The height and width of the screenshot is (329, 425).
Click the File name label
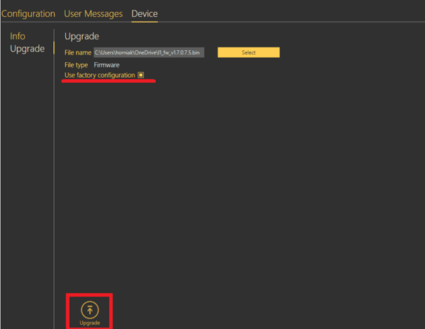[x=78, y=52]
